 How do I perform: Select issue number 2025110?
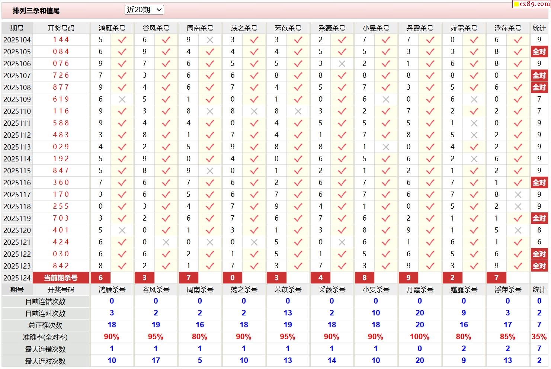[x=17, y=111]
